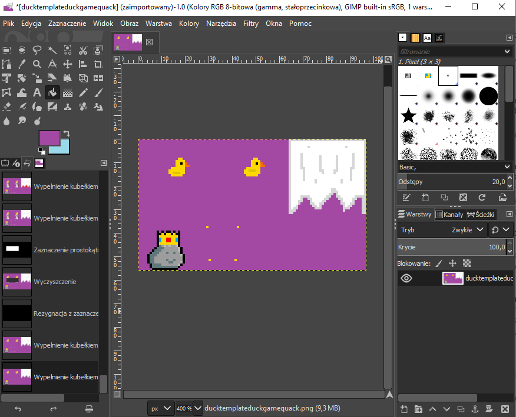The image size is (516, 417).
Task: Select the Measure compass tool
Action: coord(52,64)
